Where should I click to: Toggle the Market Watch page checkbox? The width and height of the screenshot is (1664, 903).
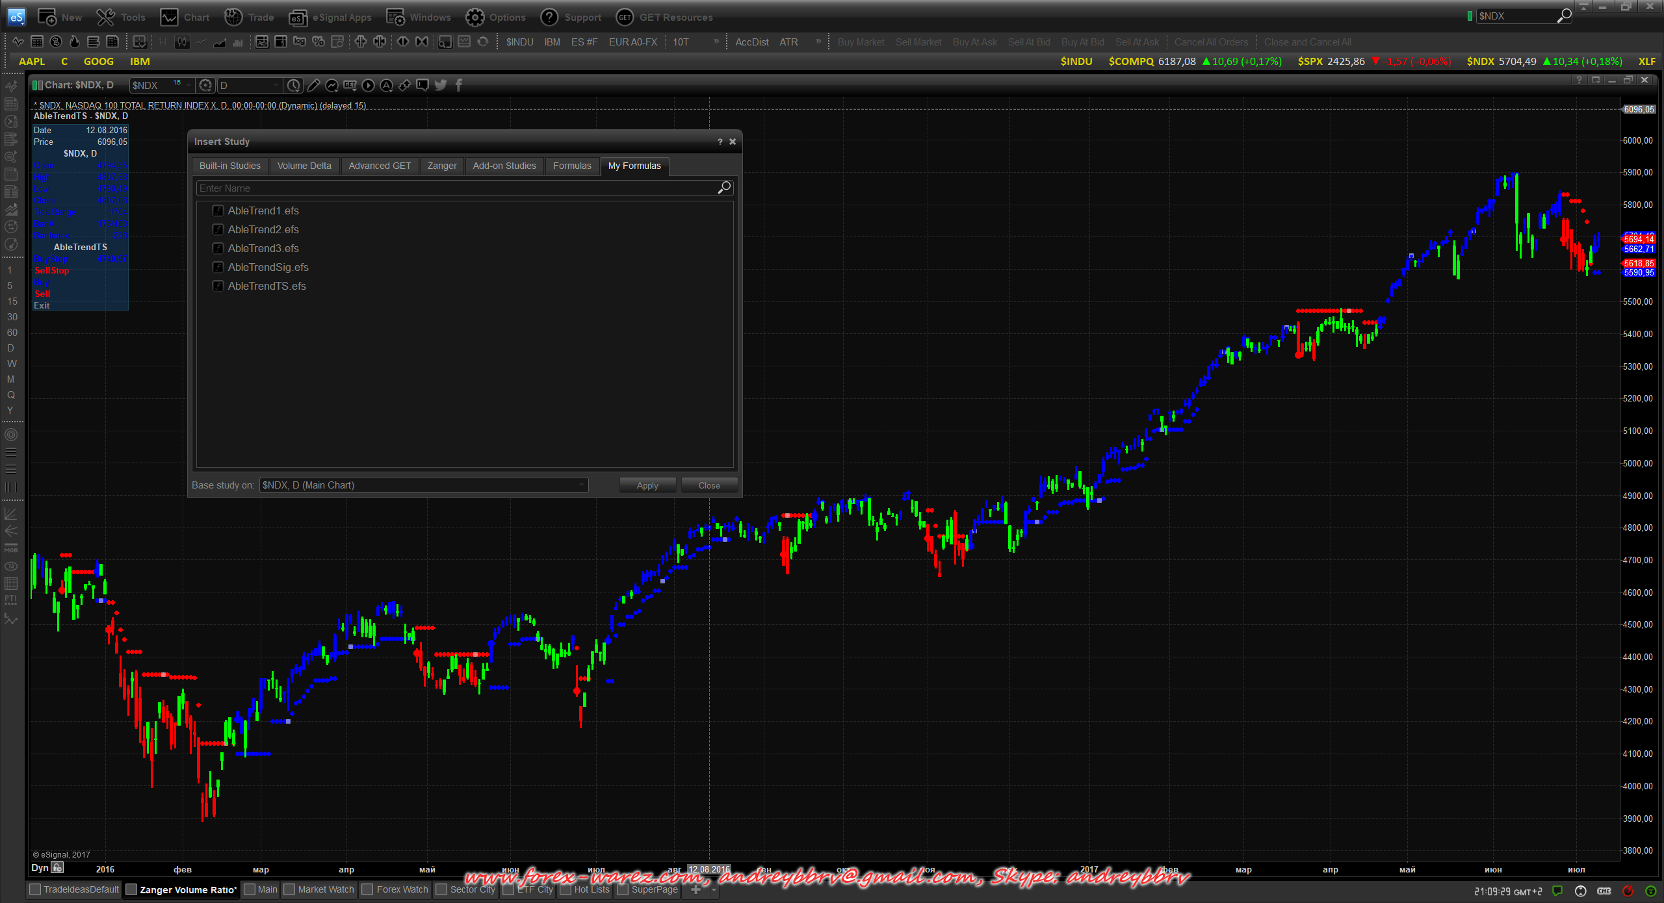[x=289, y=889]
